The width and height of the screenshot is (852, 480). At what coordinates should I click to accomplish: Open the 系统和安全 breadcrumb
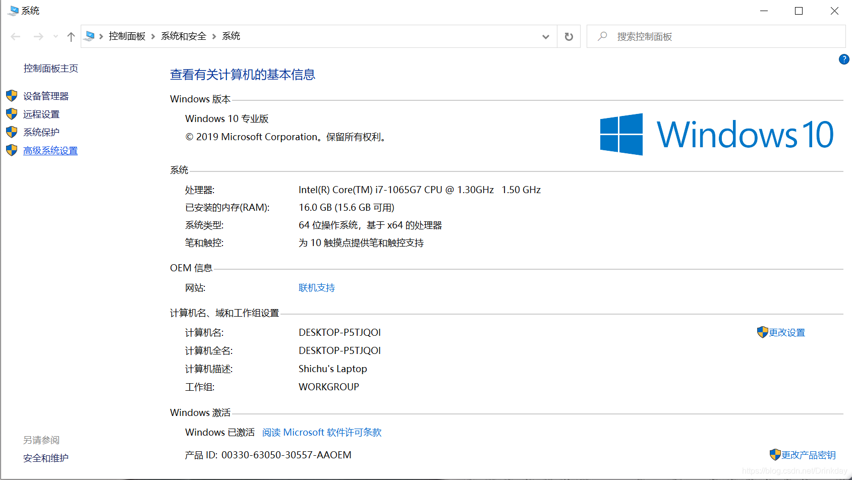pyautogui.click(x=184, y=36)
